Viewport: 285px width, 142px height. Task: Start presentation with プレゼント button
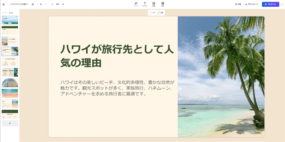(x=270, y=4)
